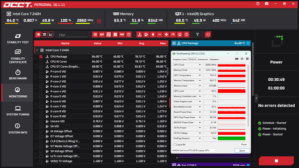299x168 pixels.
Task: Switch to the graph view icon
Action: 51,35
